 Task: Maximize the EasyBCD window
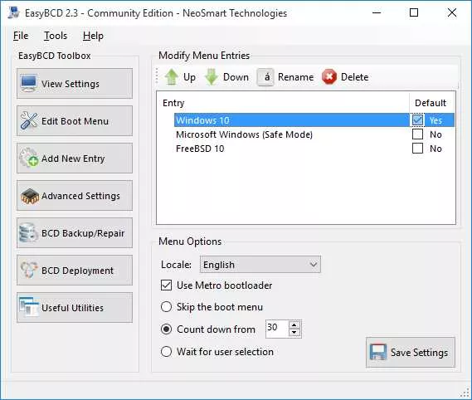414,12
